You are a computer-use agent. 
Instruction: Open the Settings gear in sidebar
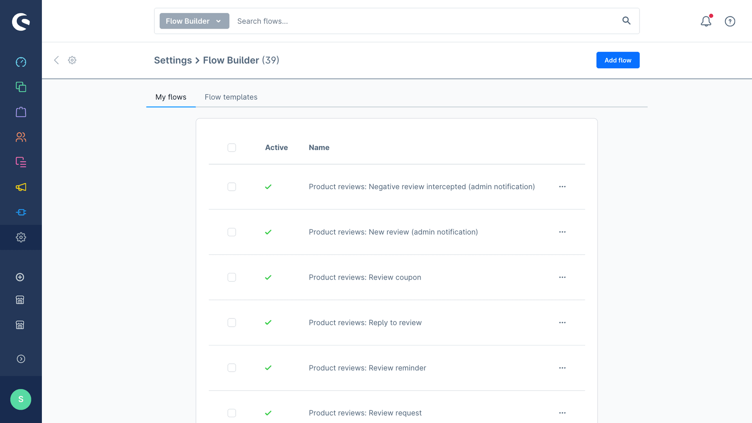point(21,237)
